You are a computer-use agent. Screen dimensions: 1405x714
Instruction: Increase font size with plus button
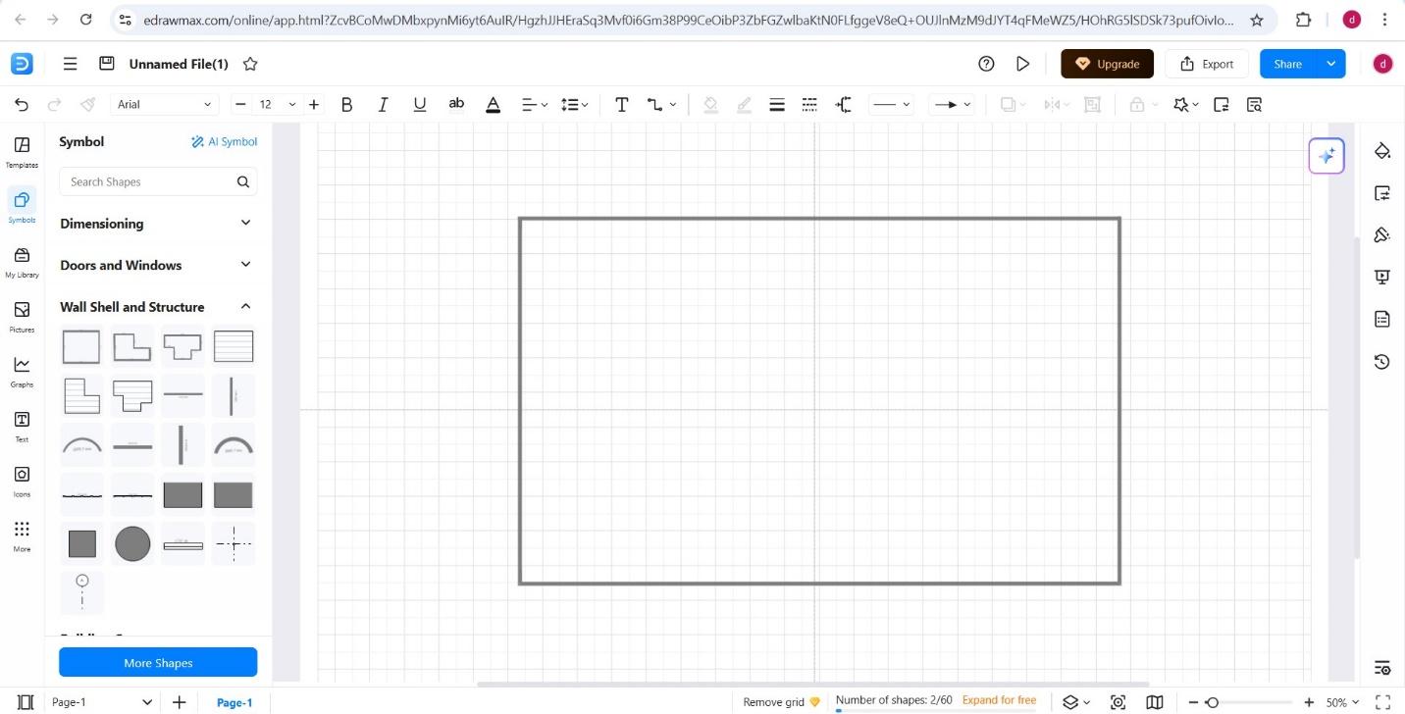(314, 104)
